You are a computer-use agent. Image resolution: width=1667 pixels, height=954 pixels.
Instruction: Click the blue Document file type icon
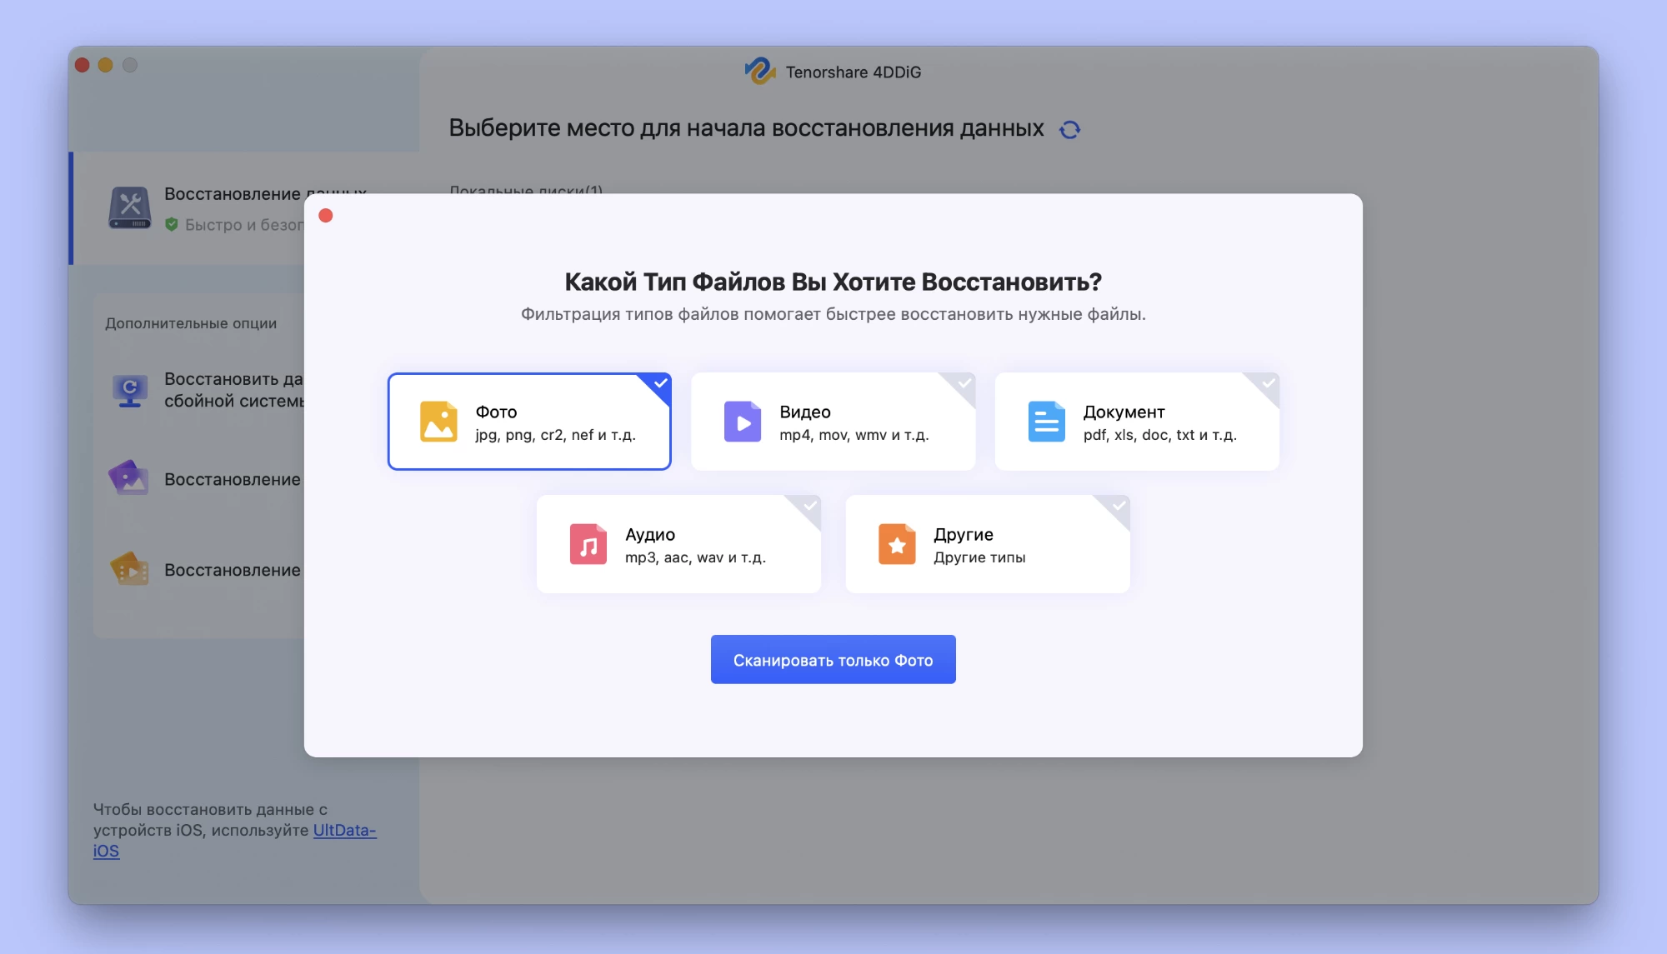pyautogui.click(x=1046, y=422)
